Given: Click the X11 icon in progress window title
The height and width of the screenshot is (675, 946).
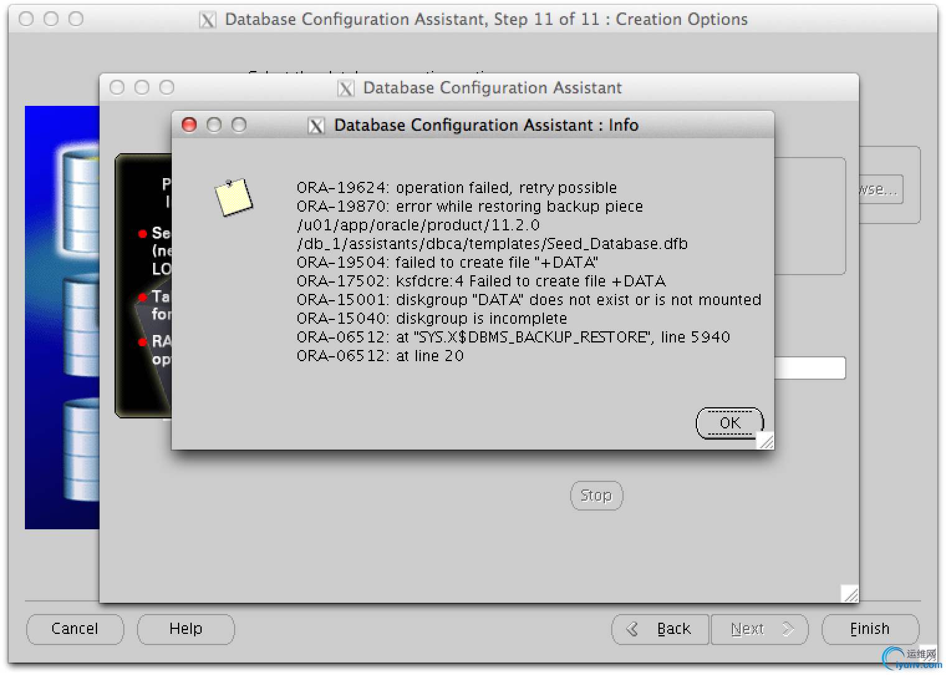Looking at the screenshot, I should click(345, 88).
